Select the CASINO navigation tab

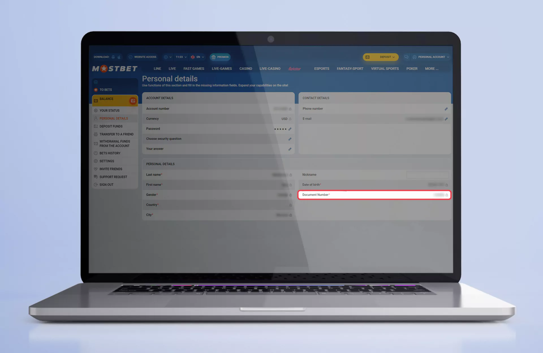click(x=245, y=68)
